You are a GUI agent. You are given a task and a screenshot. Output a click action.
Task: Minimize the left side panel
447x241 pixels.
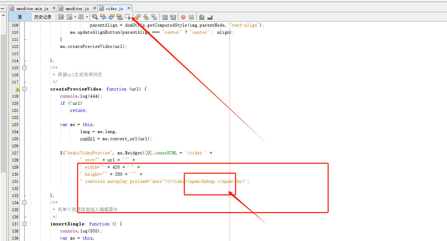(2, 8)
